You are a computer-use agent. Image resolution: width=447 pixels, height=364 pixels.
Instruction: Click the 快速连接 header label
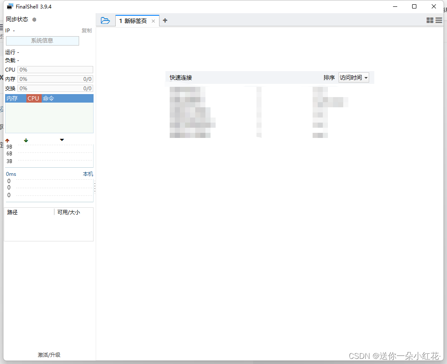coord(181,77)
